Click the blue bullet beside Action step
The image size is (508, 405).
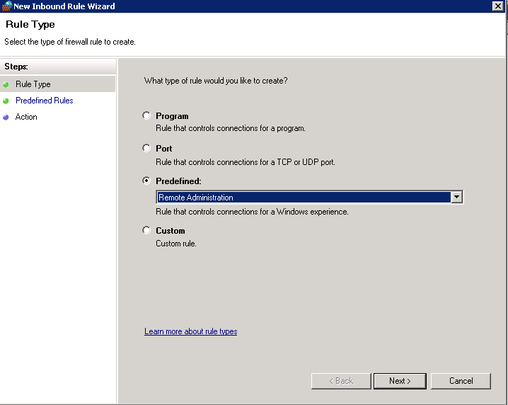6,117
